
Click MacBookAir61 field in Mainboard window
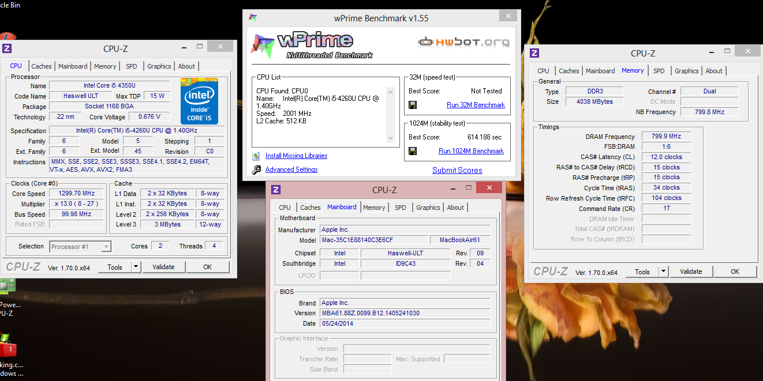460,240
